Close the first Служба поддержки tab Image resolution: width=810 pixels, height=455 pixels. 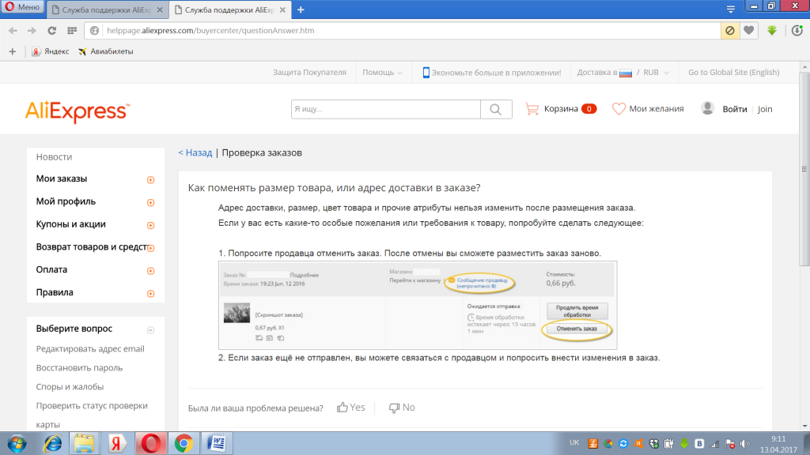point(160,9)
